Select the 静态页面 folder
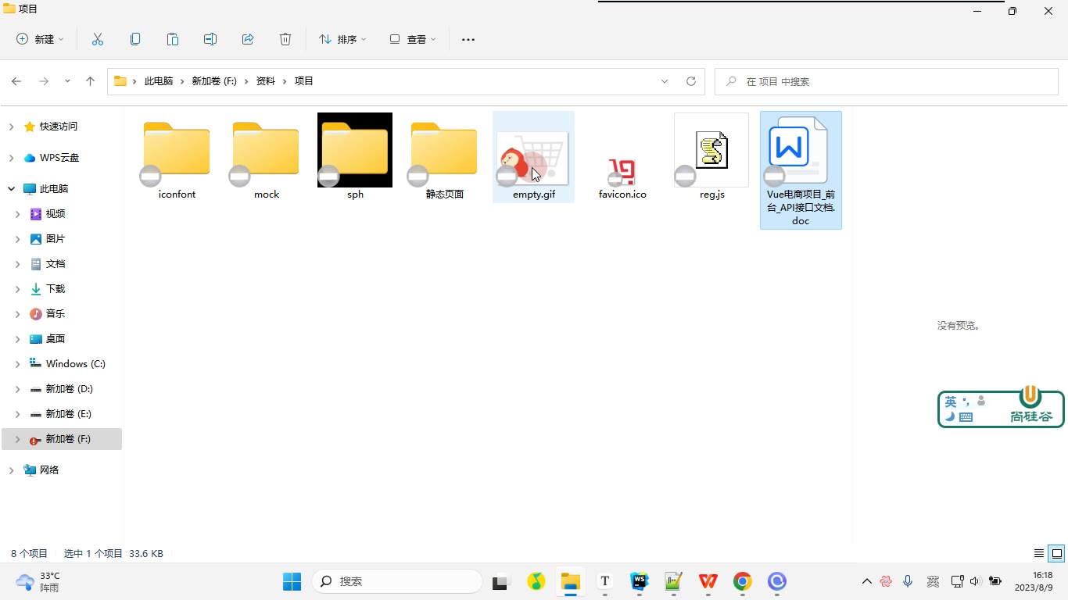 tap(444, 158)
